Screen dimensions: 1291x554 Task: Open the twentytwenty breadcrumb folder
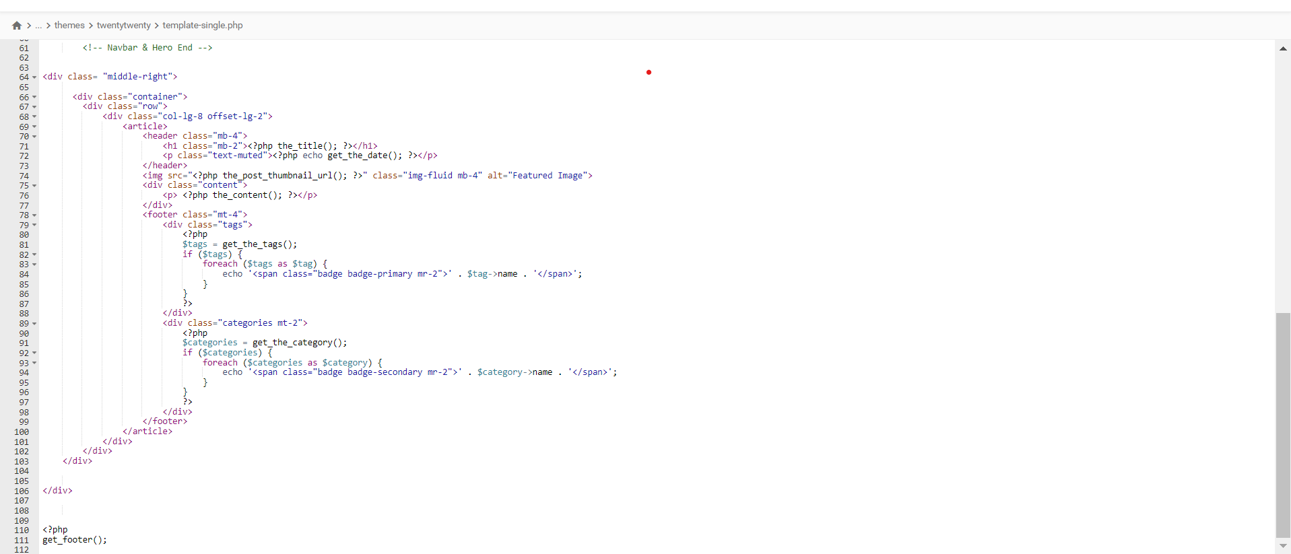tap(124, 26)
